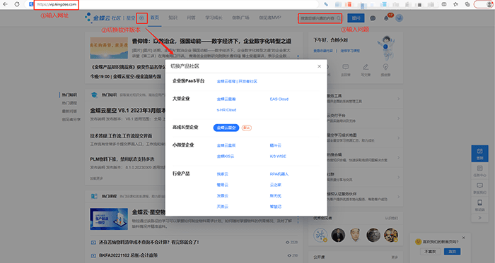Click the browser split screen icon
Viewport: 495px width, 263px height.
tap(444, 4)
